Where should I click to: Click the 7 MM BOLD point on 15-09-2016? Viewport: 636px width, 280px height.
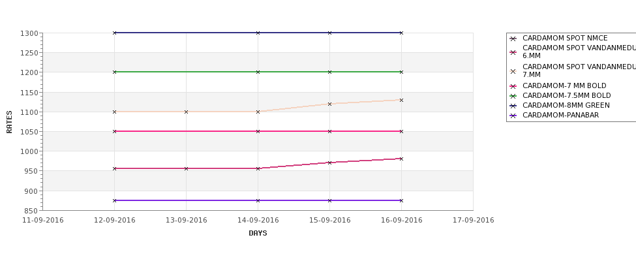[330, 131]
